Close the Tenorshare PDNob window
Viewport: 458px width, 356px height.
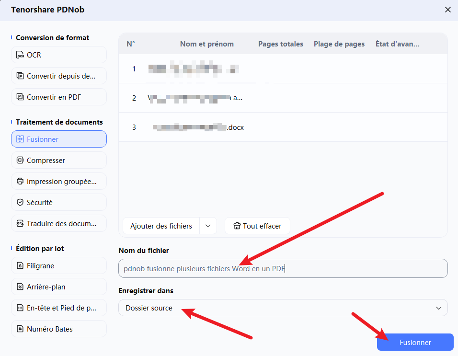(448, 10)
